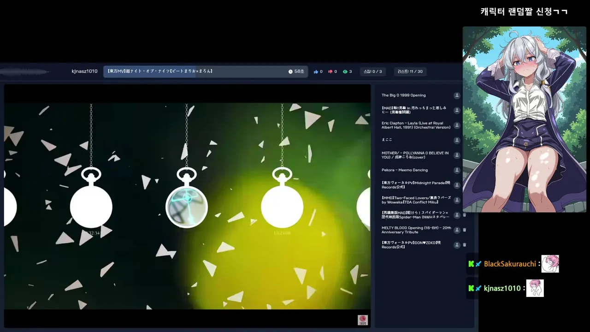Screen dimensions: 590x332
Task: Click the clock icon beside 58초
Action: pos(290,71)
